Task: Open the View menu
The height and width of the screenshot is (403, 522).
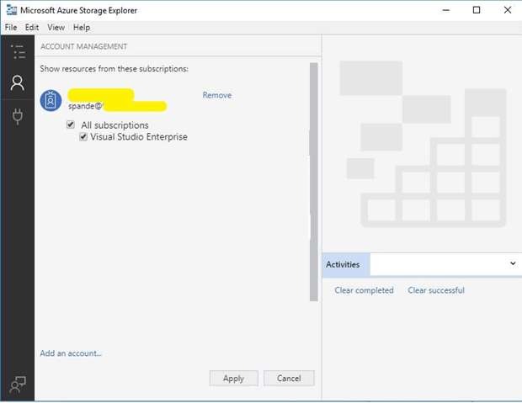Action: (56, 27)
